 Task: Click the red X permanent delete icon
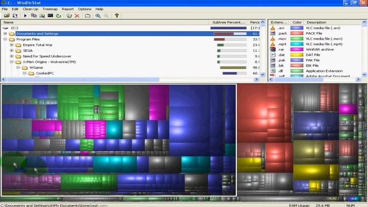(77, 16)
